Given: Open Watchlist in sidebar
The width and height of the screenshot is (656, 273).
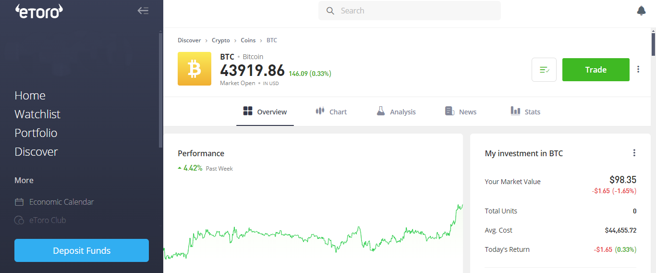Looking at the screenshot, I should pyautogui.click(x=37, y=114).
